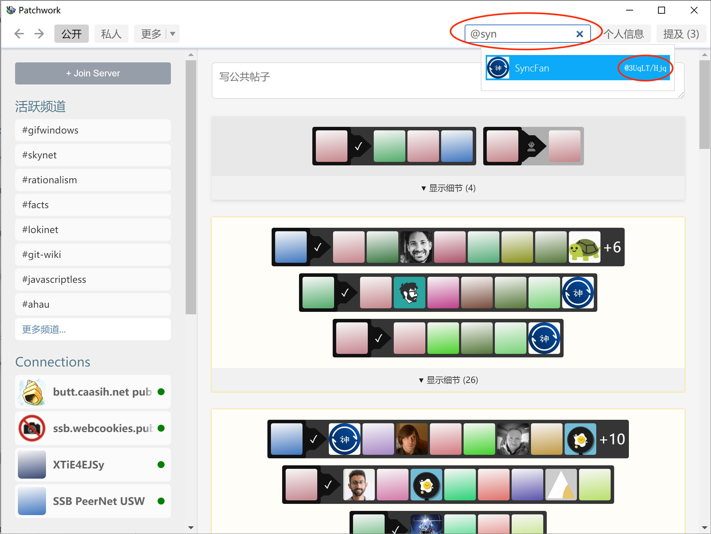Screen dimensions: 711x534
Task: Click the sidebar scrollbar up arrow
Action: tap(191, 55)
